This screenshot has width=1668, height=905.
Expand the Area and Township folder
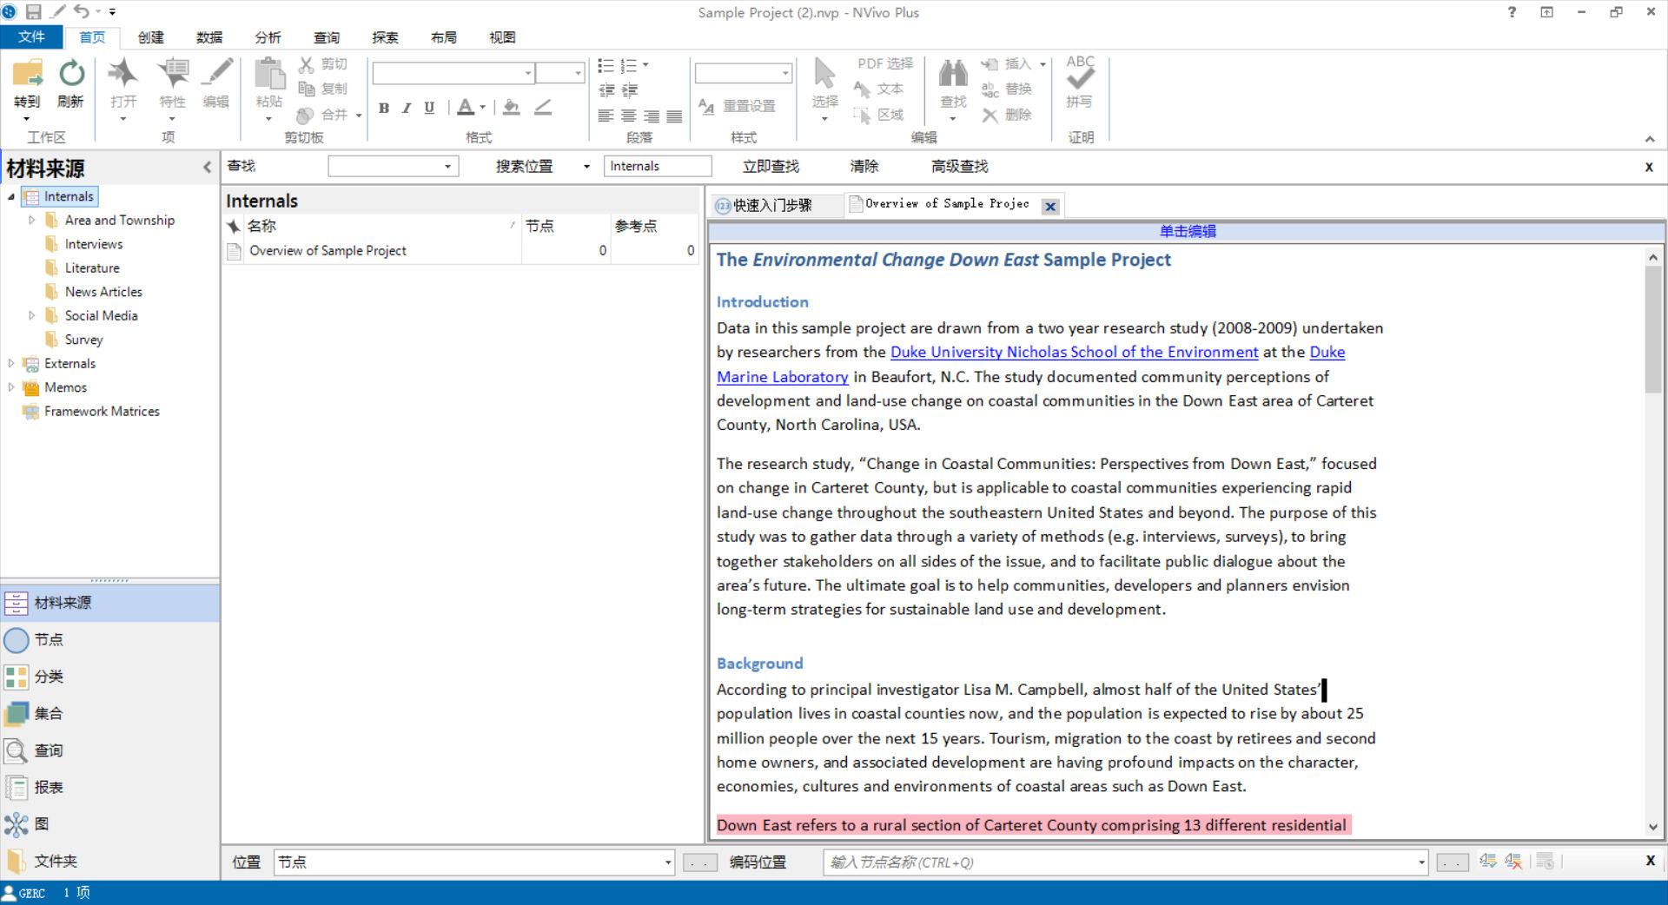click(x=32, y=221)
